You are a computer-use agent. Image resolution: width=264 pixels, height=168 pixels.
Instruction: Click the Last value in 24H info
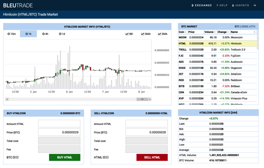pos(216,124)
